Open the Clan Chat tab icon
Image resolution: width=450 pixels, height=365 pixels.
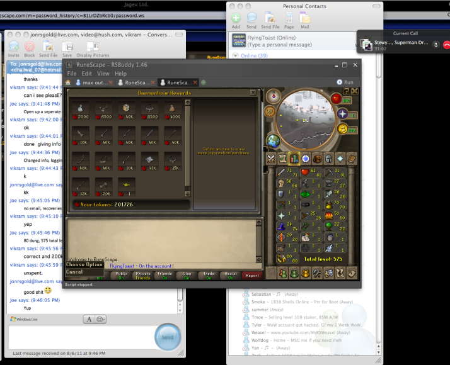(x=305, y=273)
